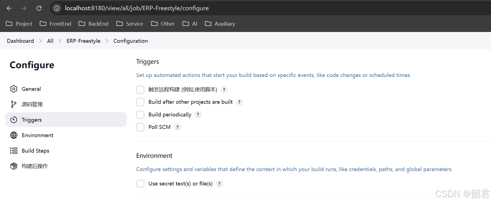The height and width of the screenshot is (202, 491).
Task: Go to Build Steps section
Action: click(35, 151)
